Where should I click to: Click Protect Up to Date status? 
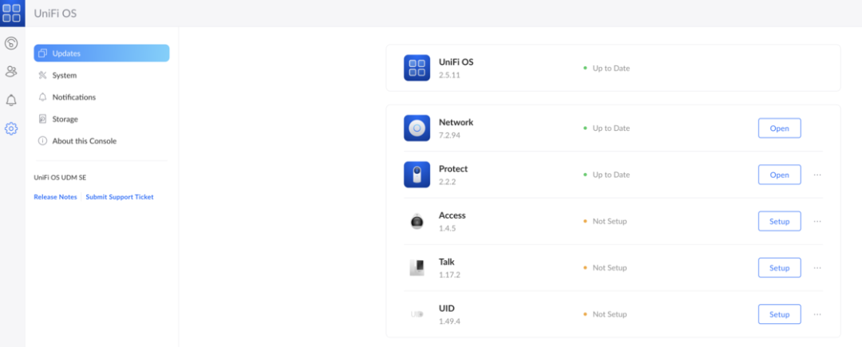(607, 175)
